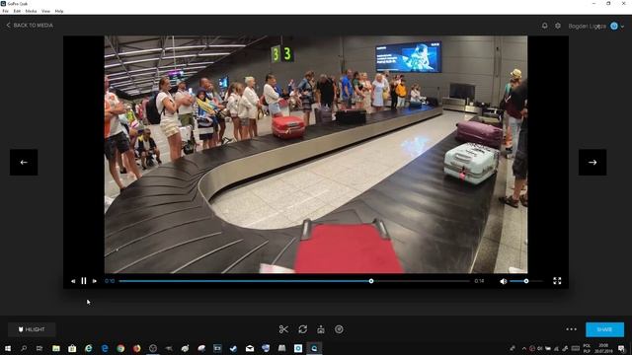Launch Firefox from taskbar
This screenshot has width=632, height=355.
(136, 348)
